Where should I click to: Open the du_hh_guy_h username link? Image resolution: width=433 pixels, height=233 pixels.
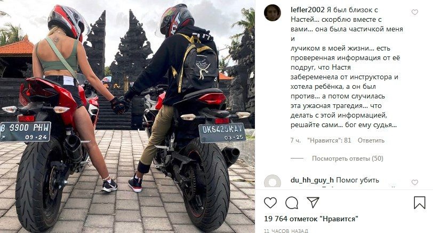(x=312, y=180)
